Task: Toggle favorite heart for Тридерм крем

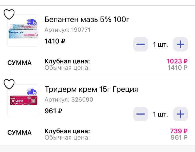Action: pyautogui.click(x=9, y=84)
